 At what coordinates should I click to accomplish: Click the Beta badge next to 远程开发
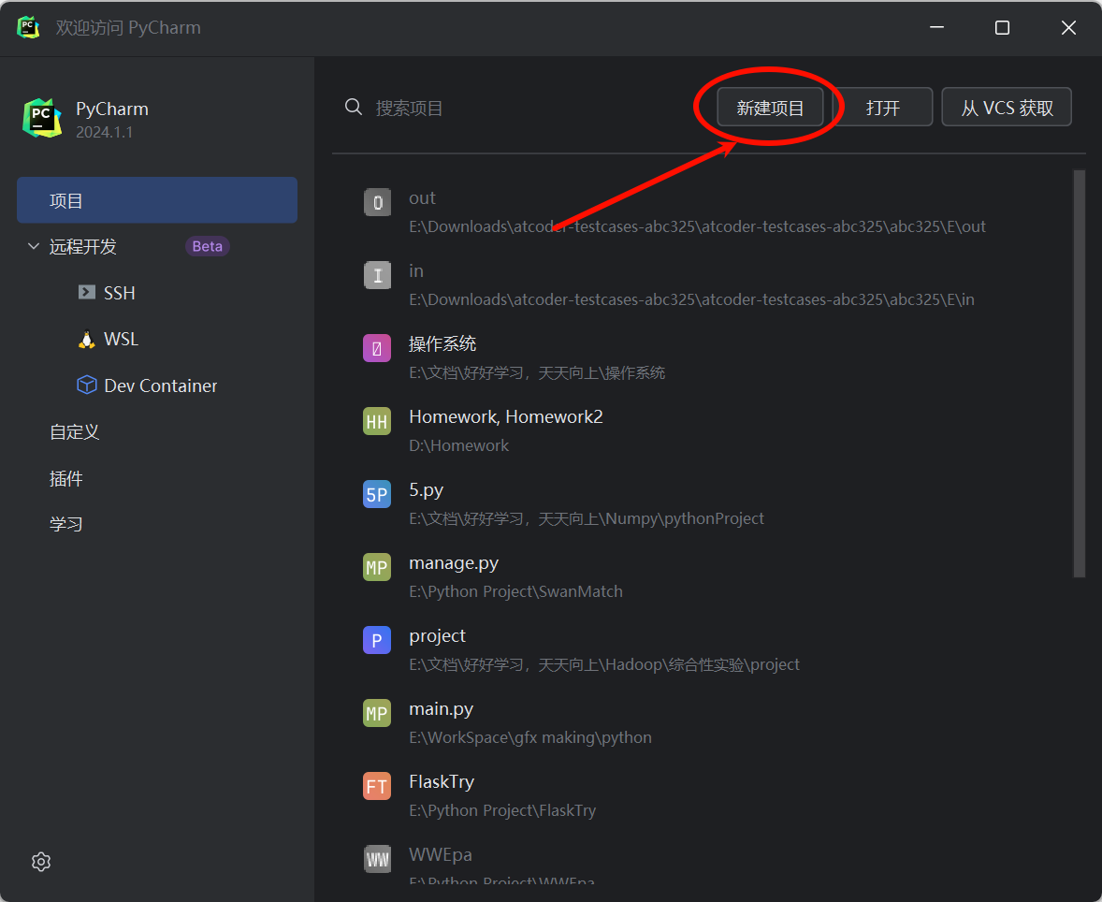[x=208, y=246]
